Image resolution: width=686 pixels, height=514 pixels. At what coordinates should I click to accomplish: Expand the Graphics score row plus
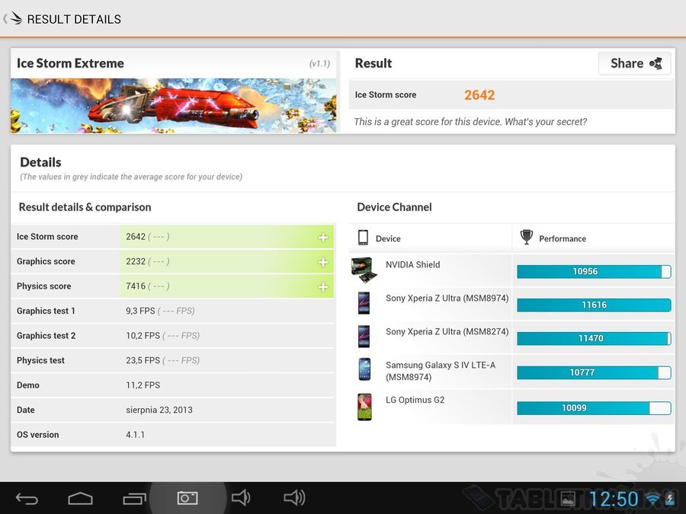tap(323, 262)
